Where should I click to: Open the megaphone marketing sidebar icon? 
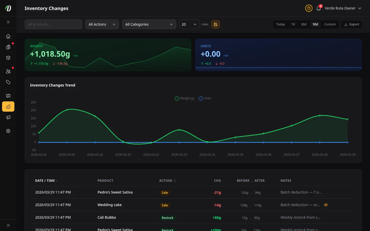point(8,117)
